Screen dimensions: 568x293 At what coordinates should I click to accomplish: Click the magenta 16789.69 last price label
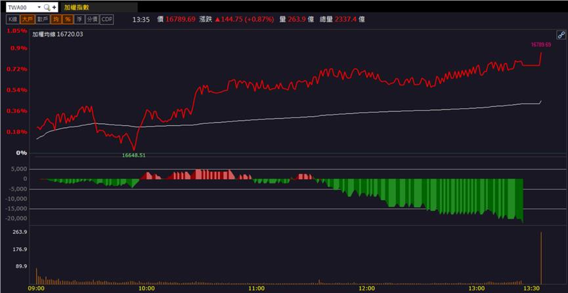tap(541, 45)
